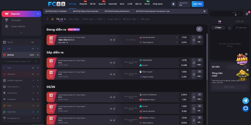Open the live chat bubble icon
This screenshot has width=251, height=125.
point(245,108)
